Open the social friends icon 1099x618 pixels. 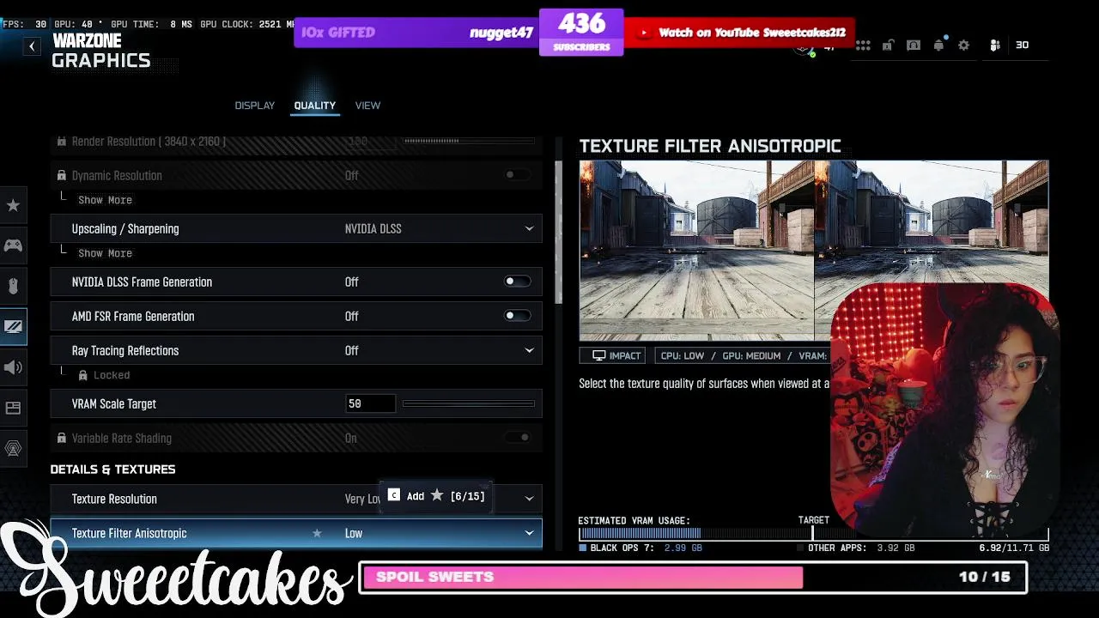click(x=995, y=45)
